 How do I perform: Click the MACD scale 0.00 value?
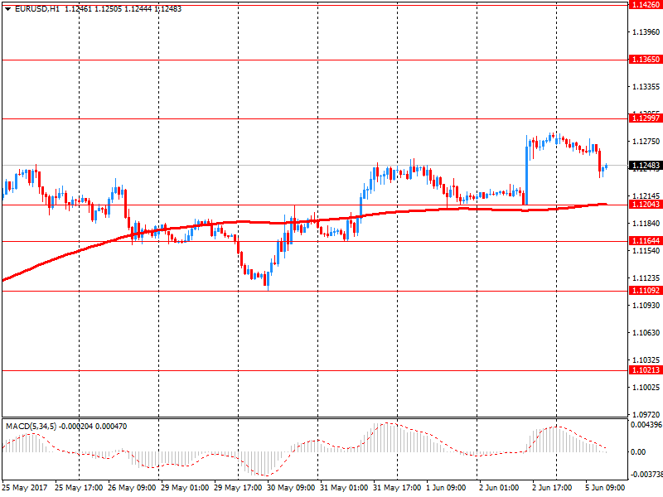638,452
